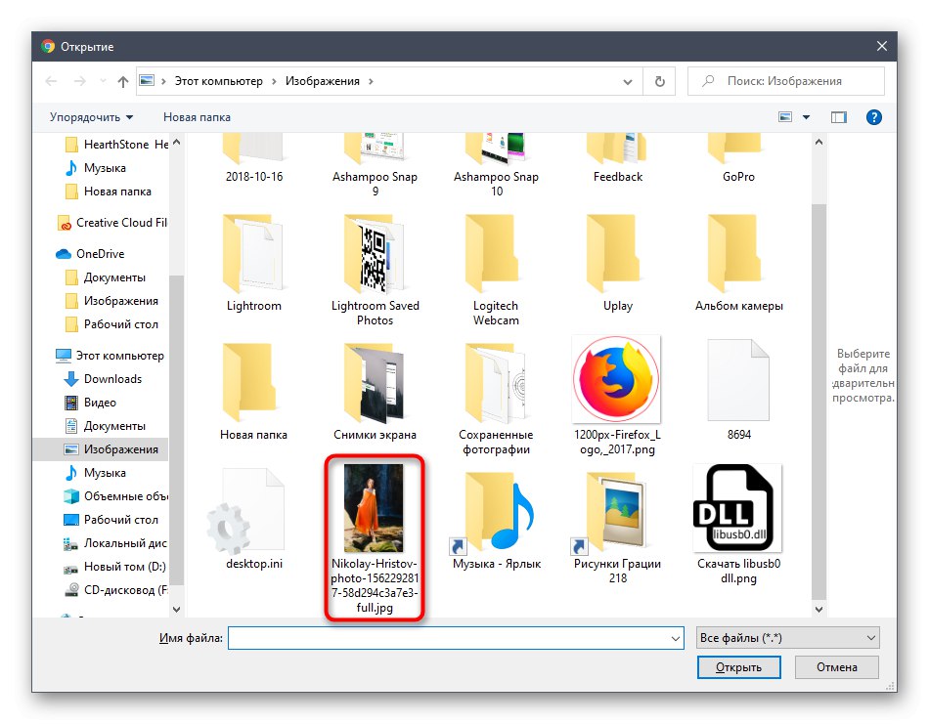
Task: Expand the address bar history dropdown
Action: coord(628,82)
